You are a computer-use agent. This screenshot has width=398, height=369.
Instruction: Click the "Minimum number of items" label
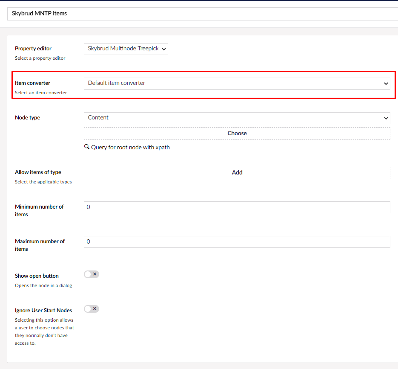pos(39,211)
